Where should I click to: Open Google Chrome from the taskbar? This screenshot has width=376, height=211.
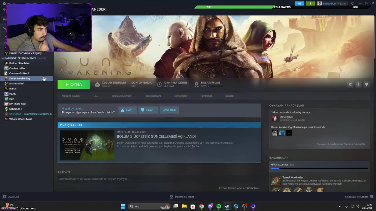201,206
